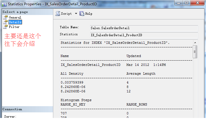
Task: Click the Statistics name field
Action: click(144, 35)
